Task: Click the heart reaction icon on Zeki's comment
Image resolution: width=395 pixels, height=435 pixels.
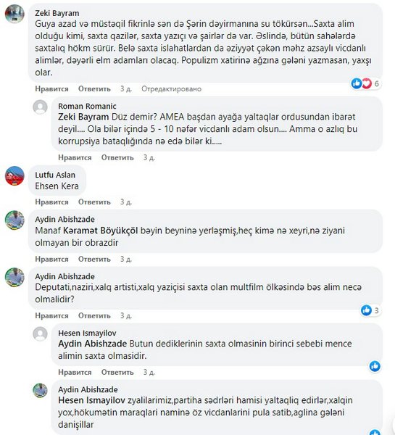Action: coord(367,83)
